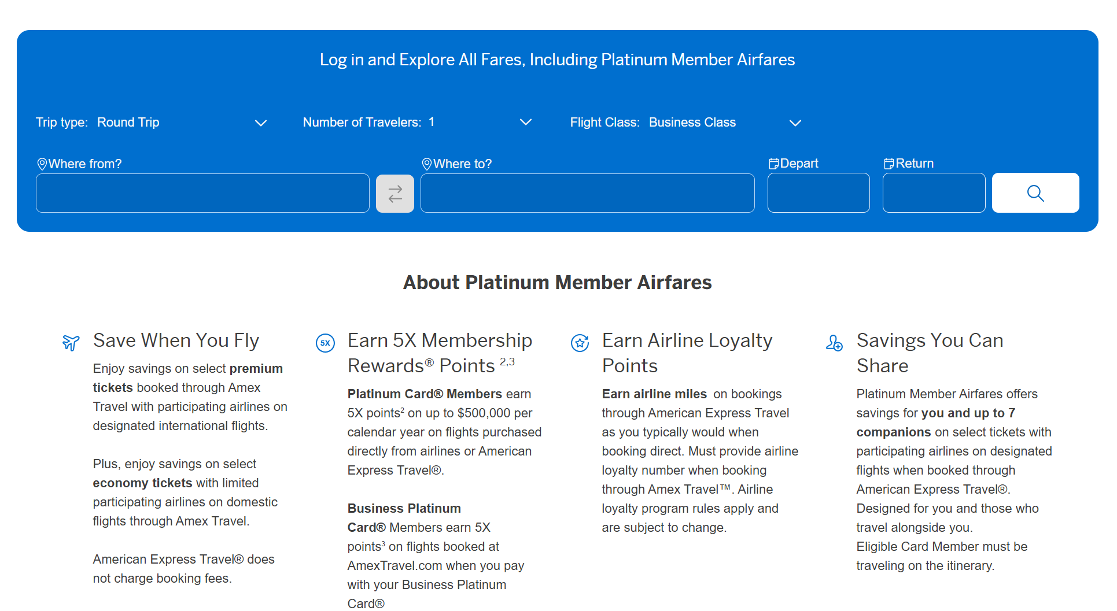Open the Trip type dropdown showing Round Trip

pos(152,123)
